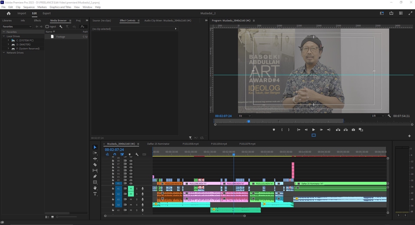Toggle snap in timeline magnet
The width and height of the screenshot is (415, 225).
pos(115,154)
